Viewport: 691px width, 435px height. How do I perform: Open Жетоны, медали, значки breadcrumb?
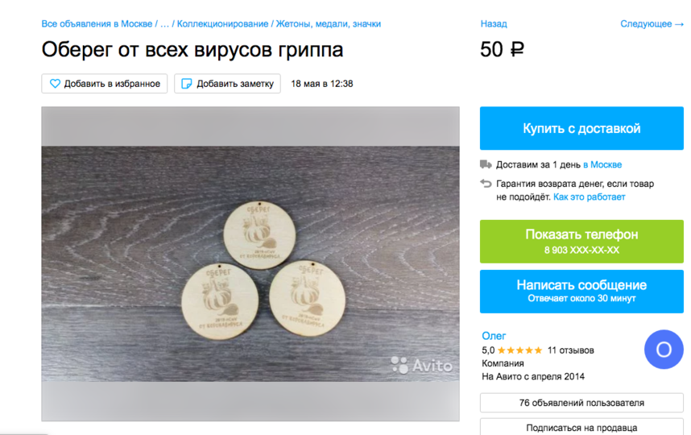tap(329, 24)
